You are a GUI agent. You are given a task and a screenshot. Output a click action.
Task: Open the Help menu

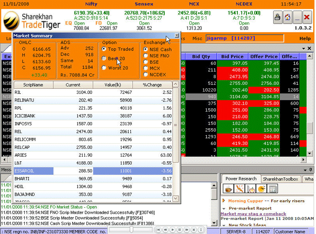click(x=305, y=38)
